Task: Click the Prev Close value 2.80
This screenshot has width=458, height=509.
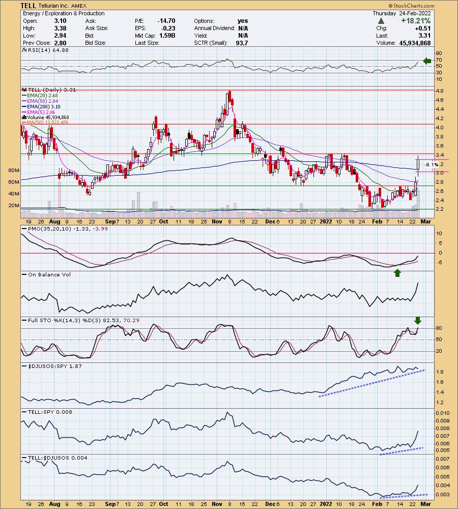Action: pos(61,43)
